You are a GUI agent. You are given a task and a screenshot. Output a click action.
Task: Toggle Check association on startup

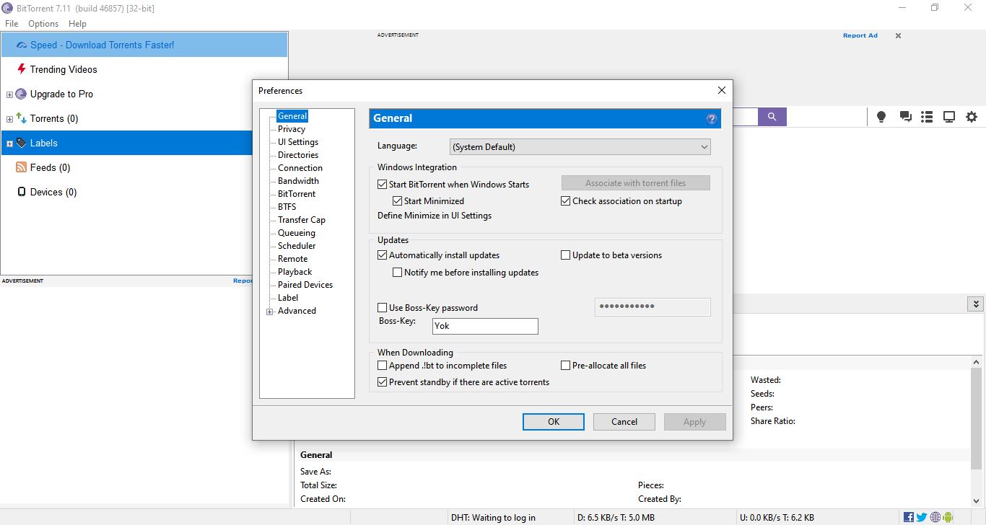point(566,201)
